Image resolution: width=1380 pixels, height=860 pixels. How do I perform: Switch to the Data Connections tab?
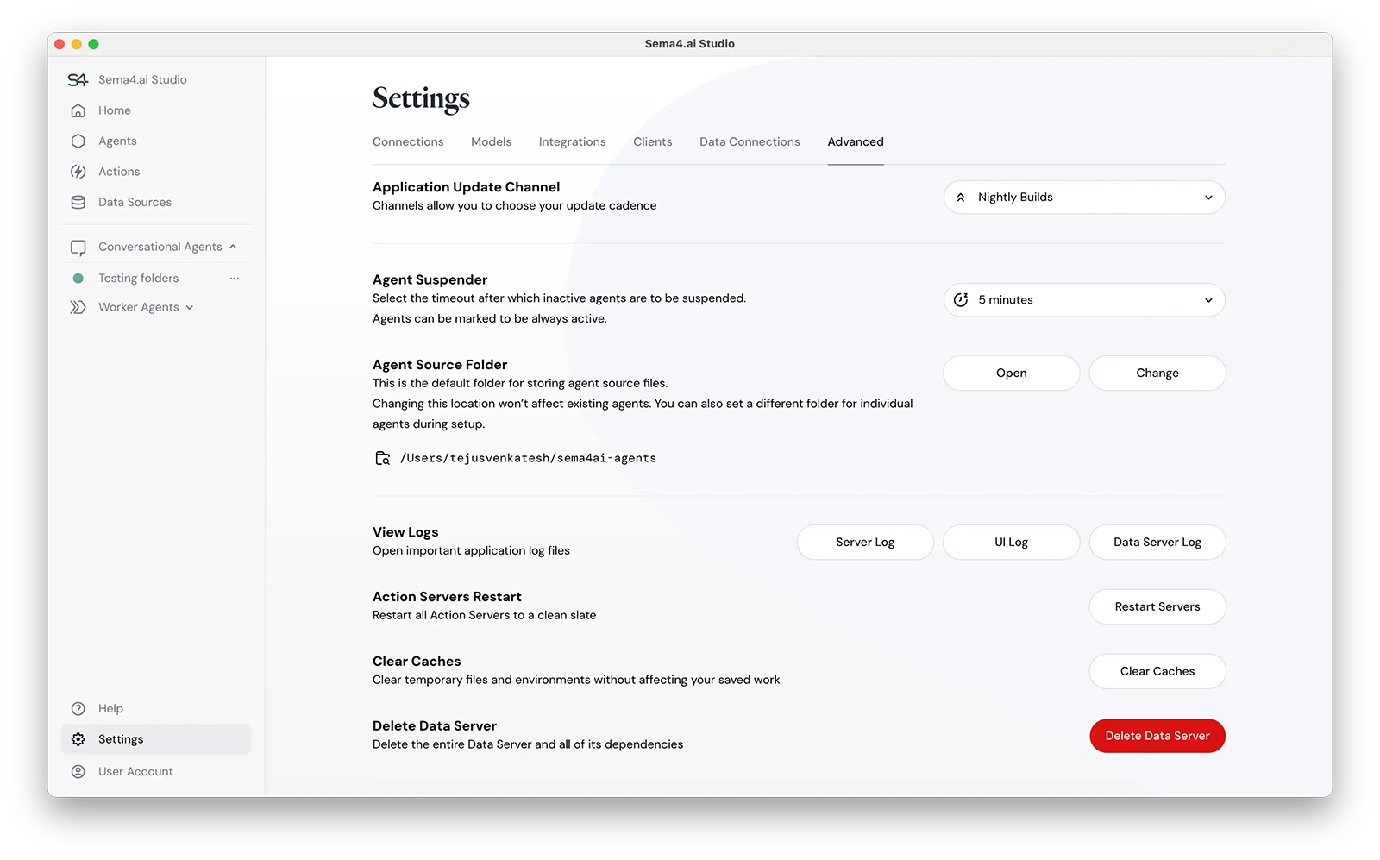point(749,141)
